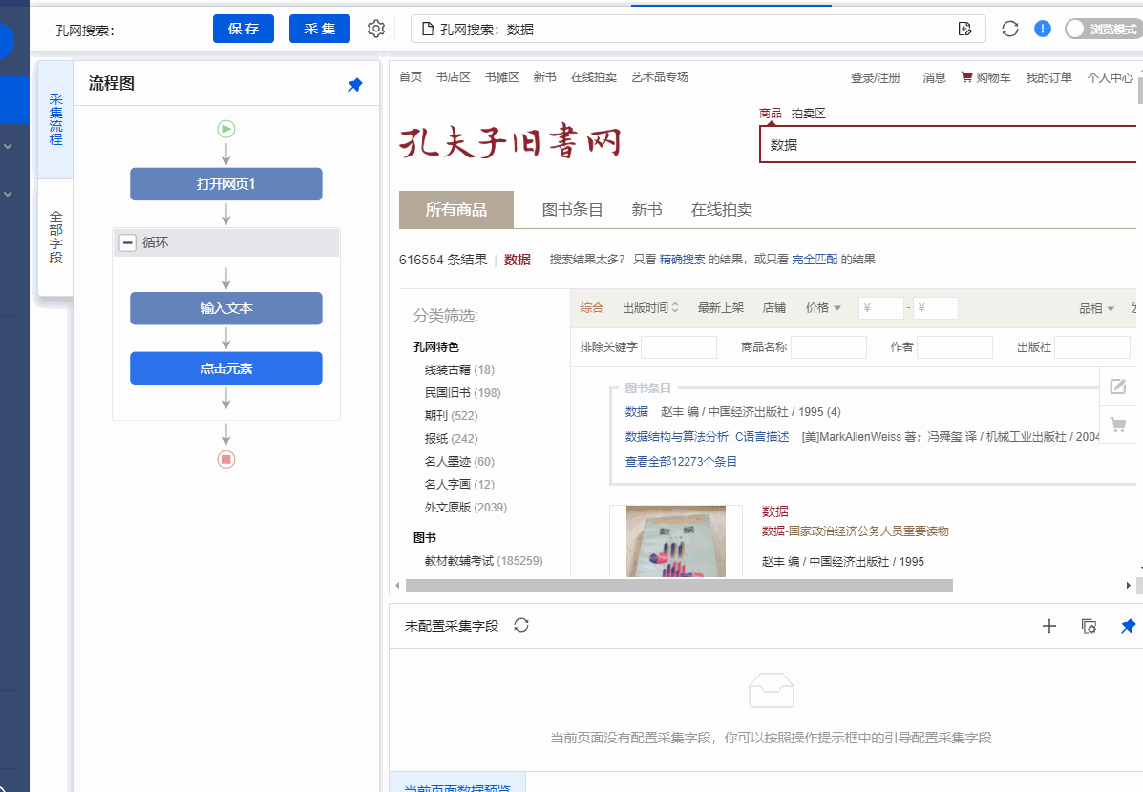Click the 保存 save button

click(243, 29)
